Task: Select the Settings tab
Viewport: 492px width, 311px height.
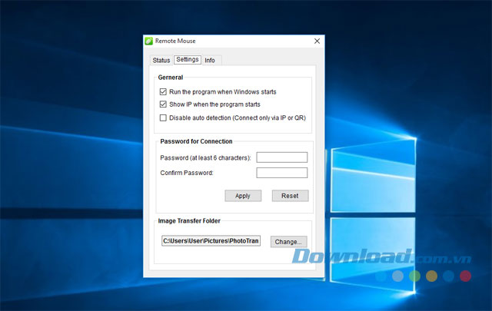Action: tap(188, 60)
